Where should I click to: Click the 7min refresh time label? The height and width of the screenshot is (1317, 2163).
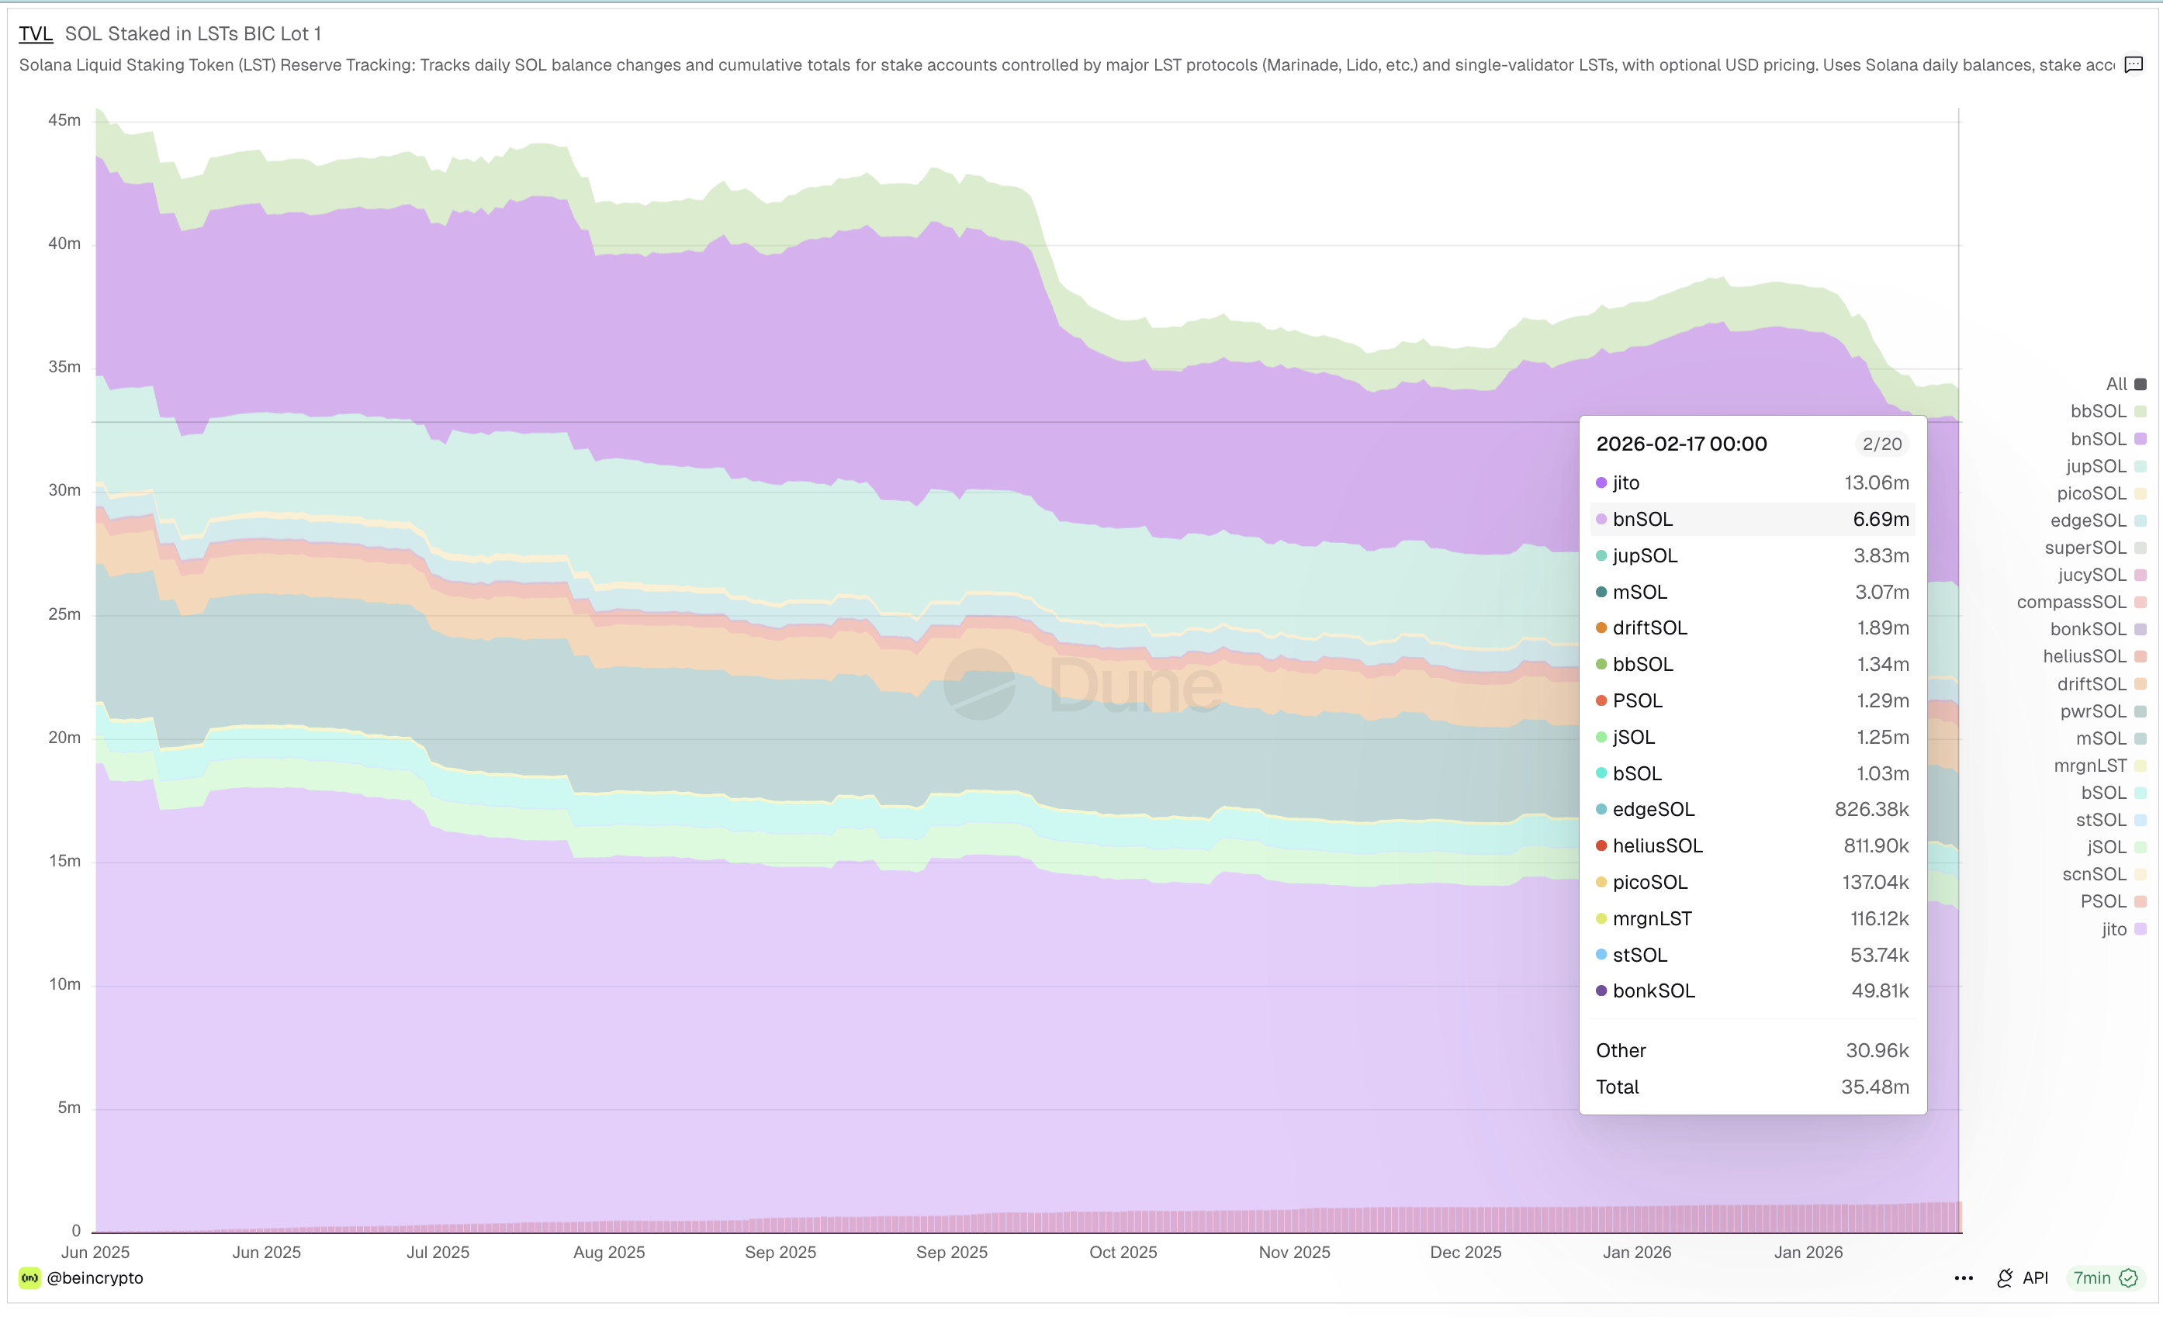tap(2091, 1277)
